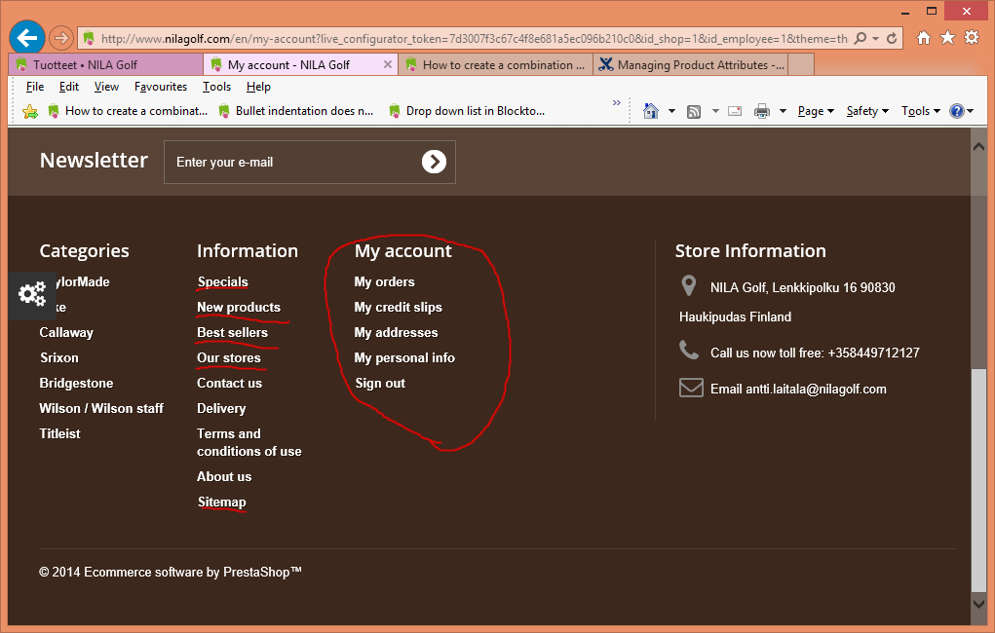Click the Print icon in command bar
The image size is (995, 633).
761,112
